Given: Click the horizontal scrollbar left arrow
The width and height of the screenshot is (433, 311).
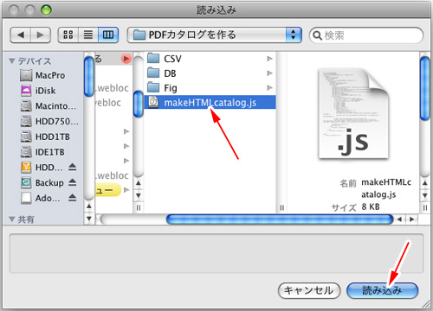Looking at the screenshot, I should click(x=399, y=219).
